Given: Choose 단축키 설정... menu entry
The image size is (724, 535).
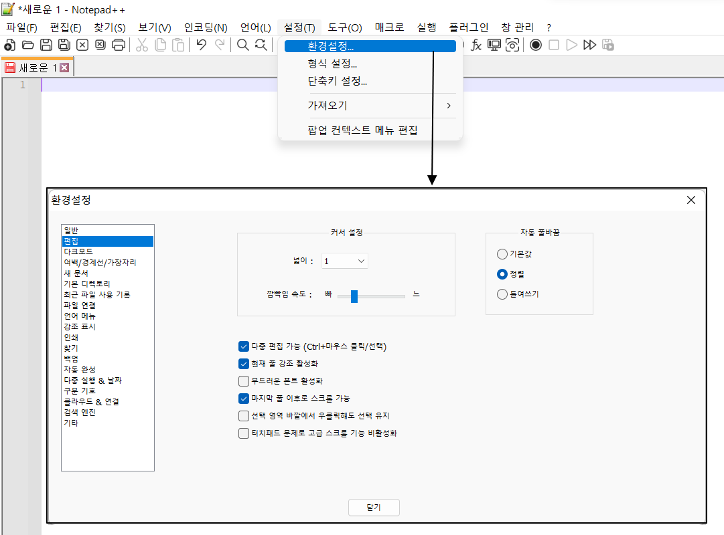Looking at the screenshot, I should pyautogui.click(x=370, y=81).
